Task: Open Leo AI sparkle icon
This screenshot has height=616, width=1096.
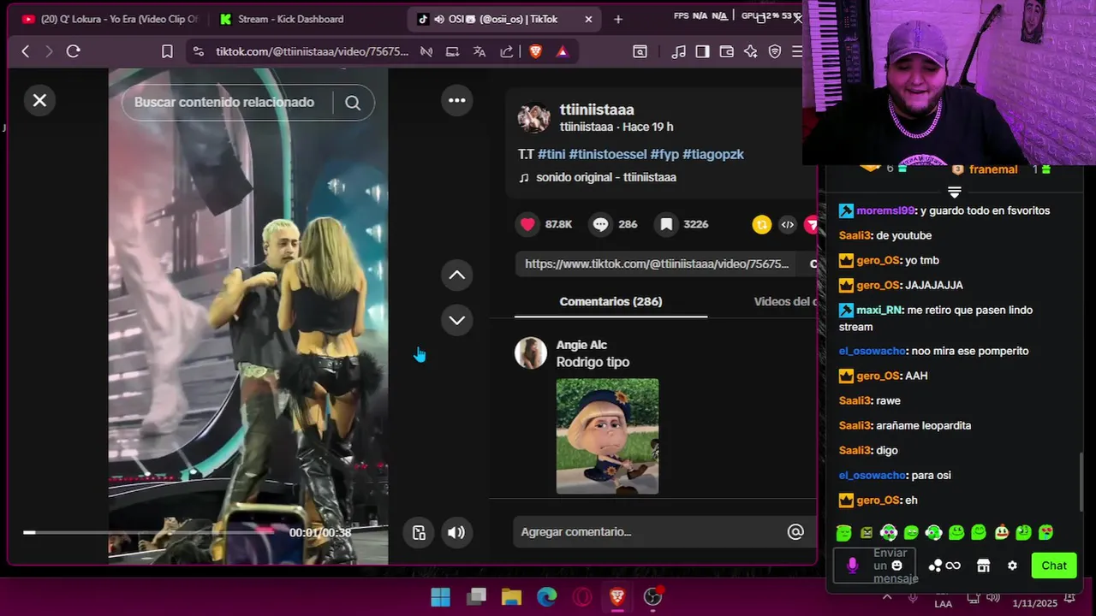Action: point(751,51)
